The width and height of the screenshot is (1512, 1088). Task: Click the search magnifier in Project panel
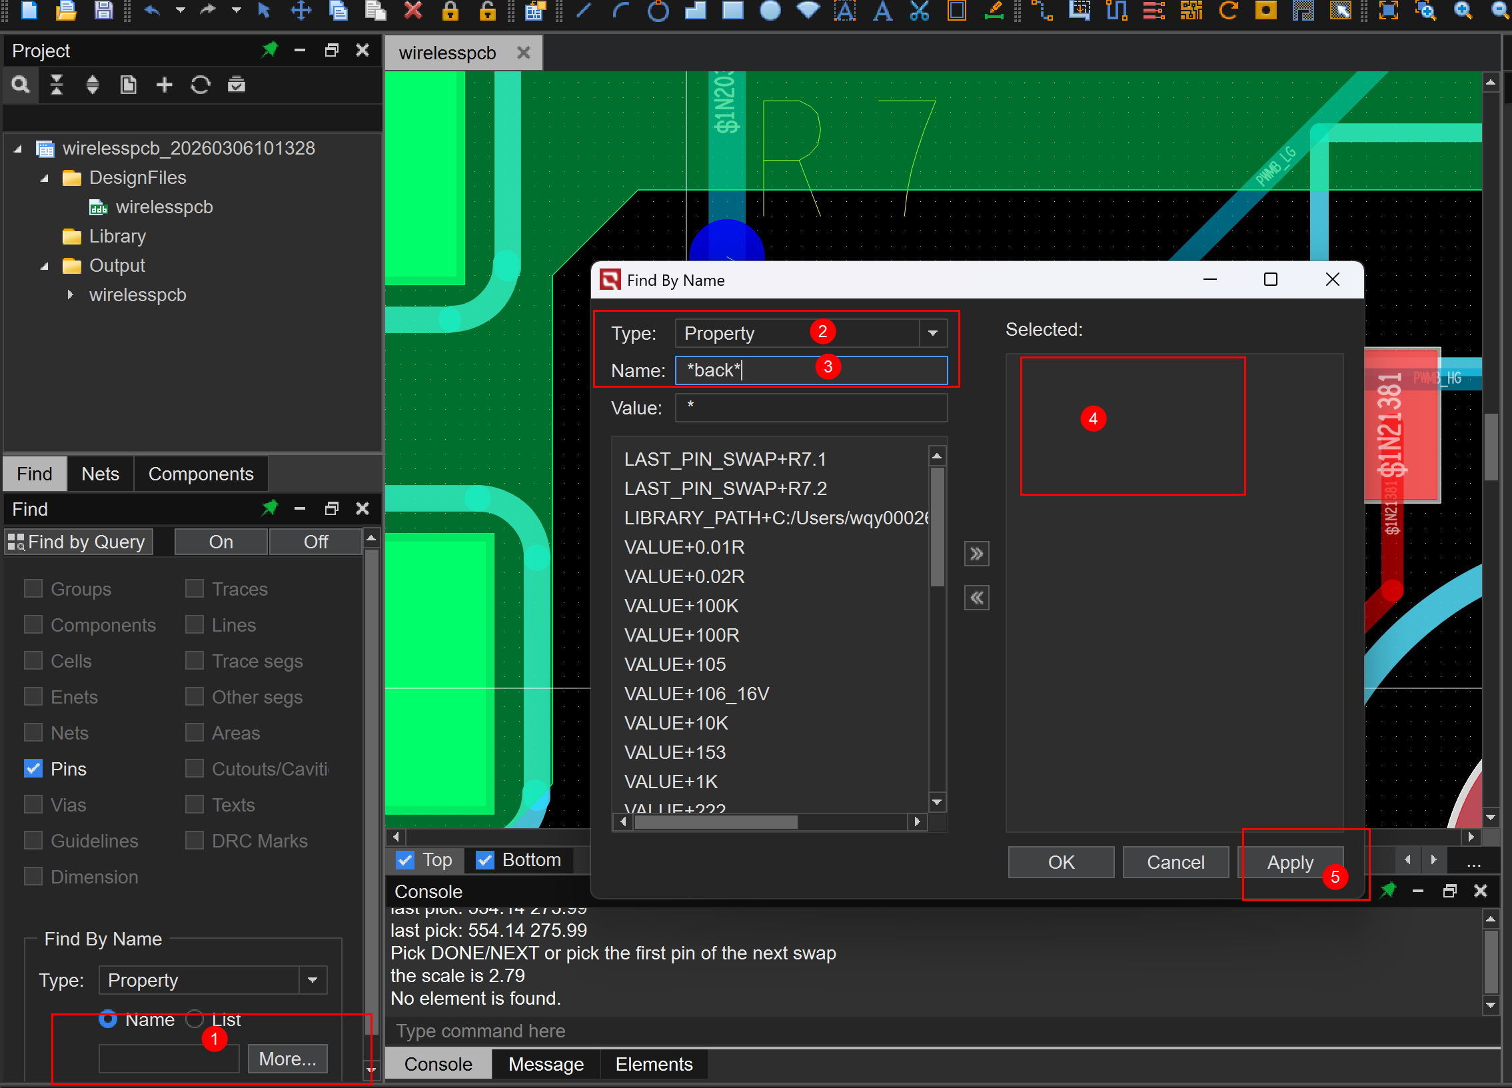pos(20,85)
